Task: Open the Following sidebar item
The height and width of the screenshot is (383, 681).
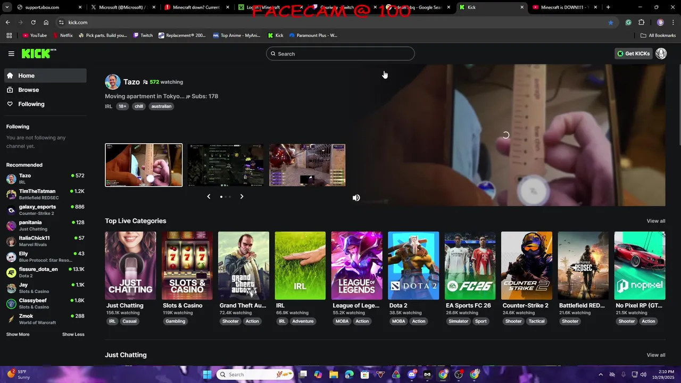Action: click(45, 104)
